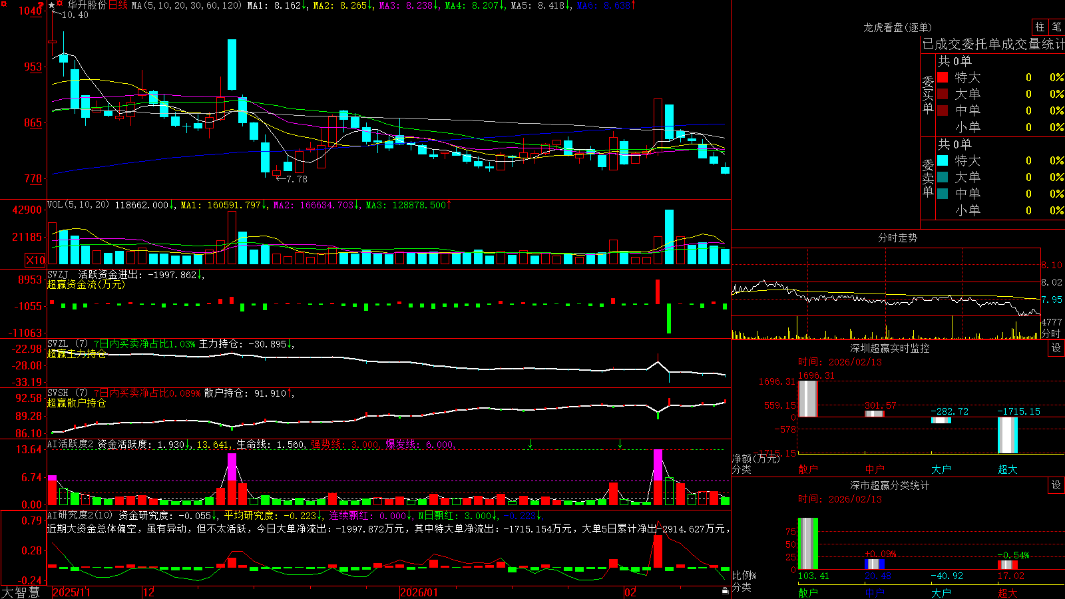
Task: Click the 深市超赢分类统计 panel title
Action: click(x=889, y=485)
